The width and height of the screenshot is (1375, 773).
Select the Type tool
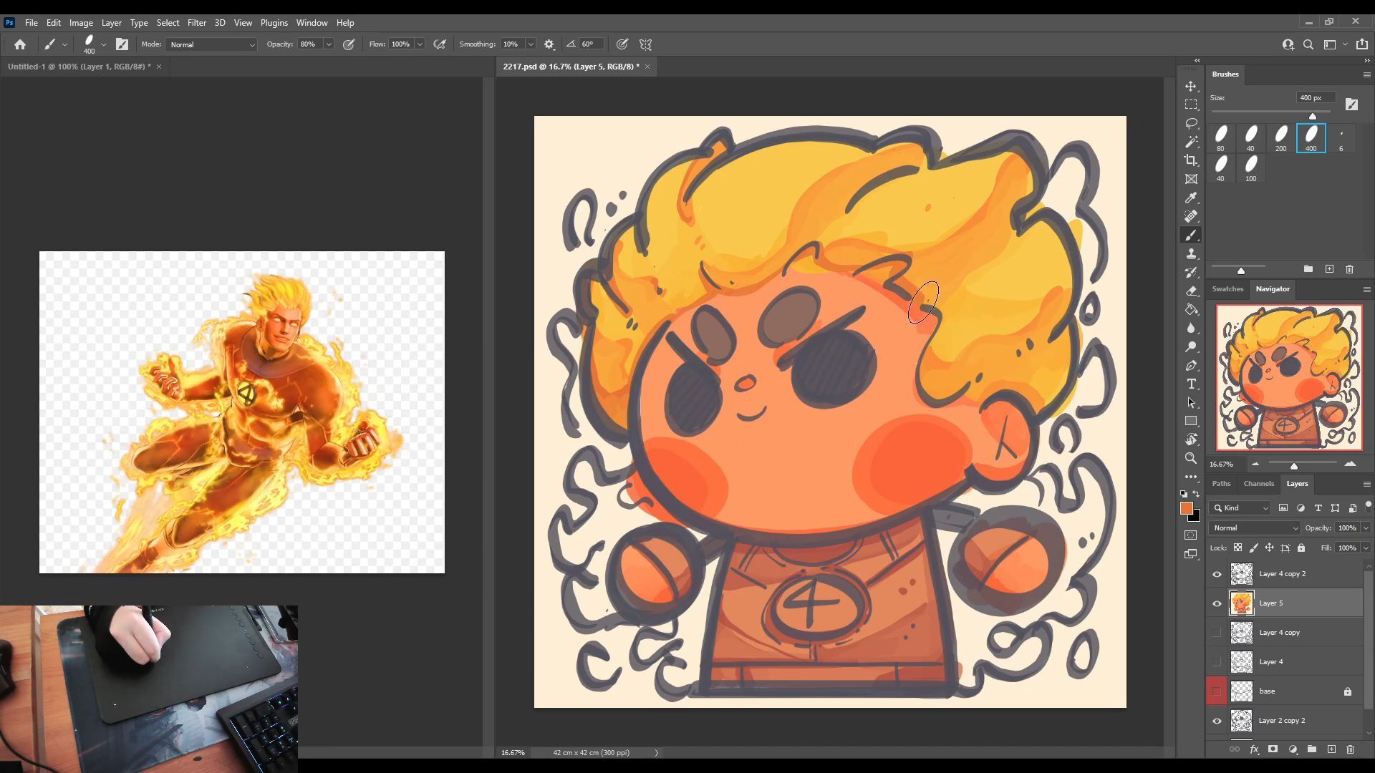1191,384
